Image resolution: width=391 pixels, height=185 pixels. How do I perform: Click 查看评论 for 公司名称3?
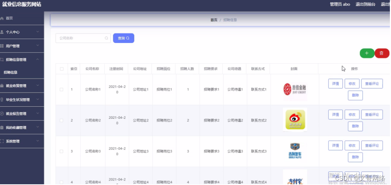(x=372, y=146)
